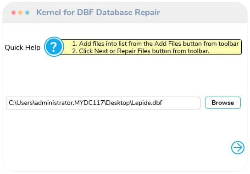Click the Quick Help label
The image size is (250, 174).
tap(22, 48)
